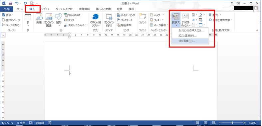Click the macro recording status icon
Image resolution: width=262 pixels, height=126 pixels.
pyautogui.click(x=50, y=123)
